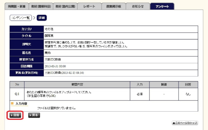Click the 詳細 breadcrumb button
Image resolution: width=208 pixels, height=130 pixels.
(x=42, y=18)
